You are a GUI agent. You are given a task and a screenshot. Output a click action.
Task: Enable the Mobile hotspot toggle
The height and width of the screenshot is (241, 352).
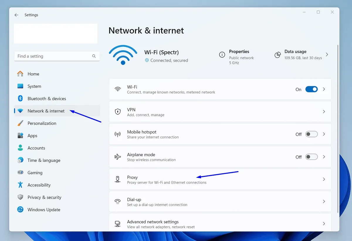(312, 134)
